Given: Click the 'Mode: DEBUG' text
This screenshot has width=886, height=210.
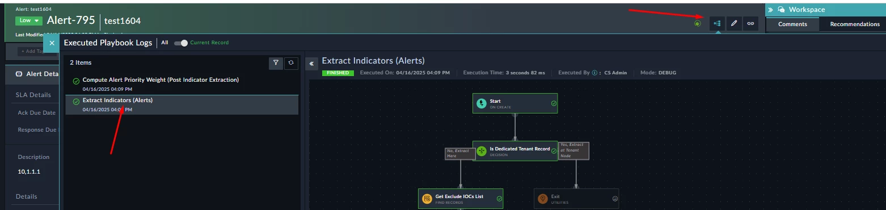Looking at the screenshot, I should pyautogui.click(x=658, y=73).
